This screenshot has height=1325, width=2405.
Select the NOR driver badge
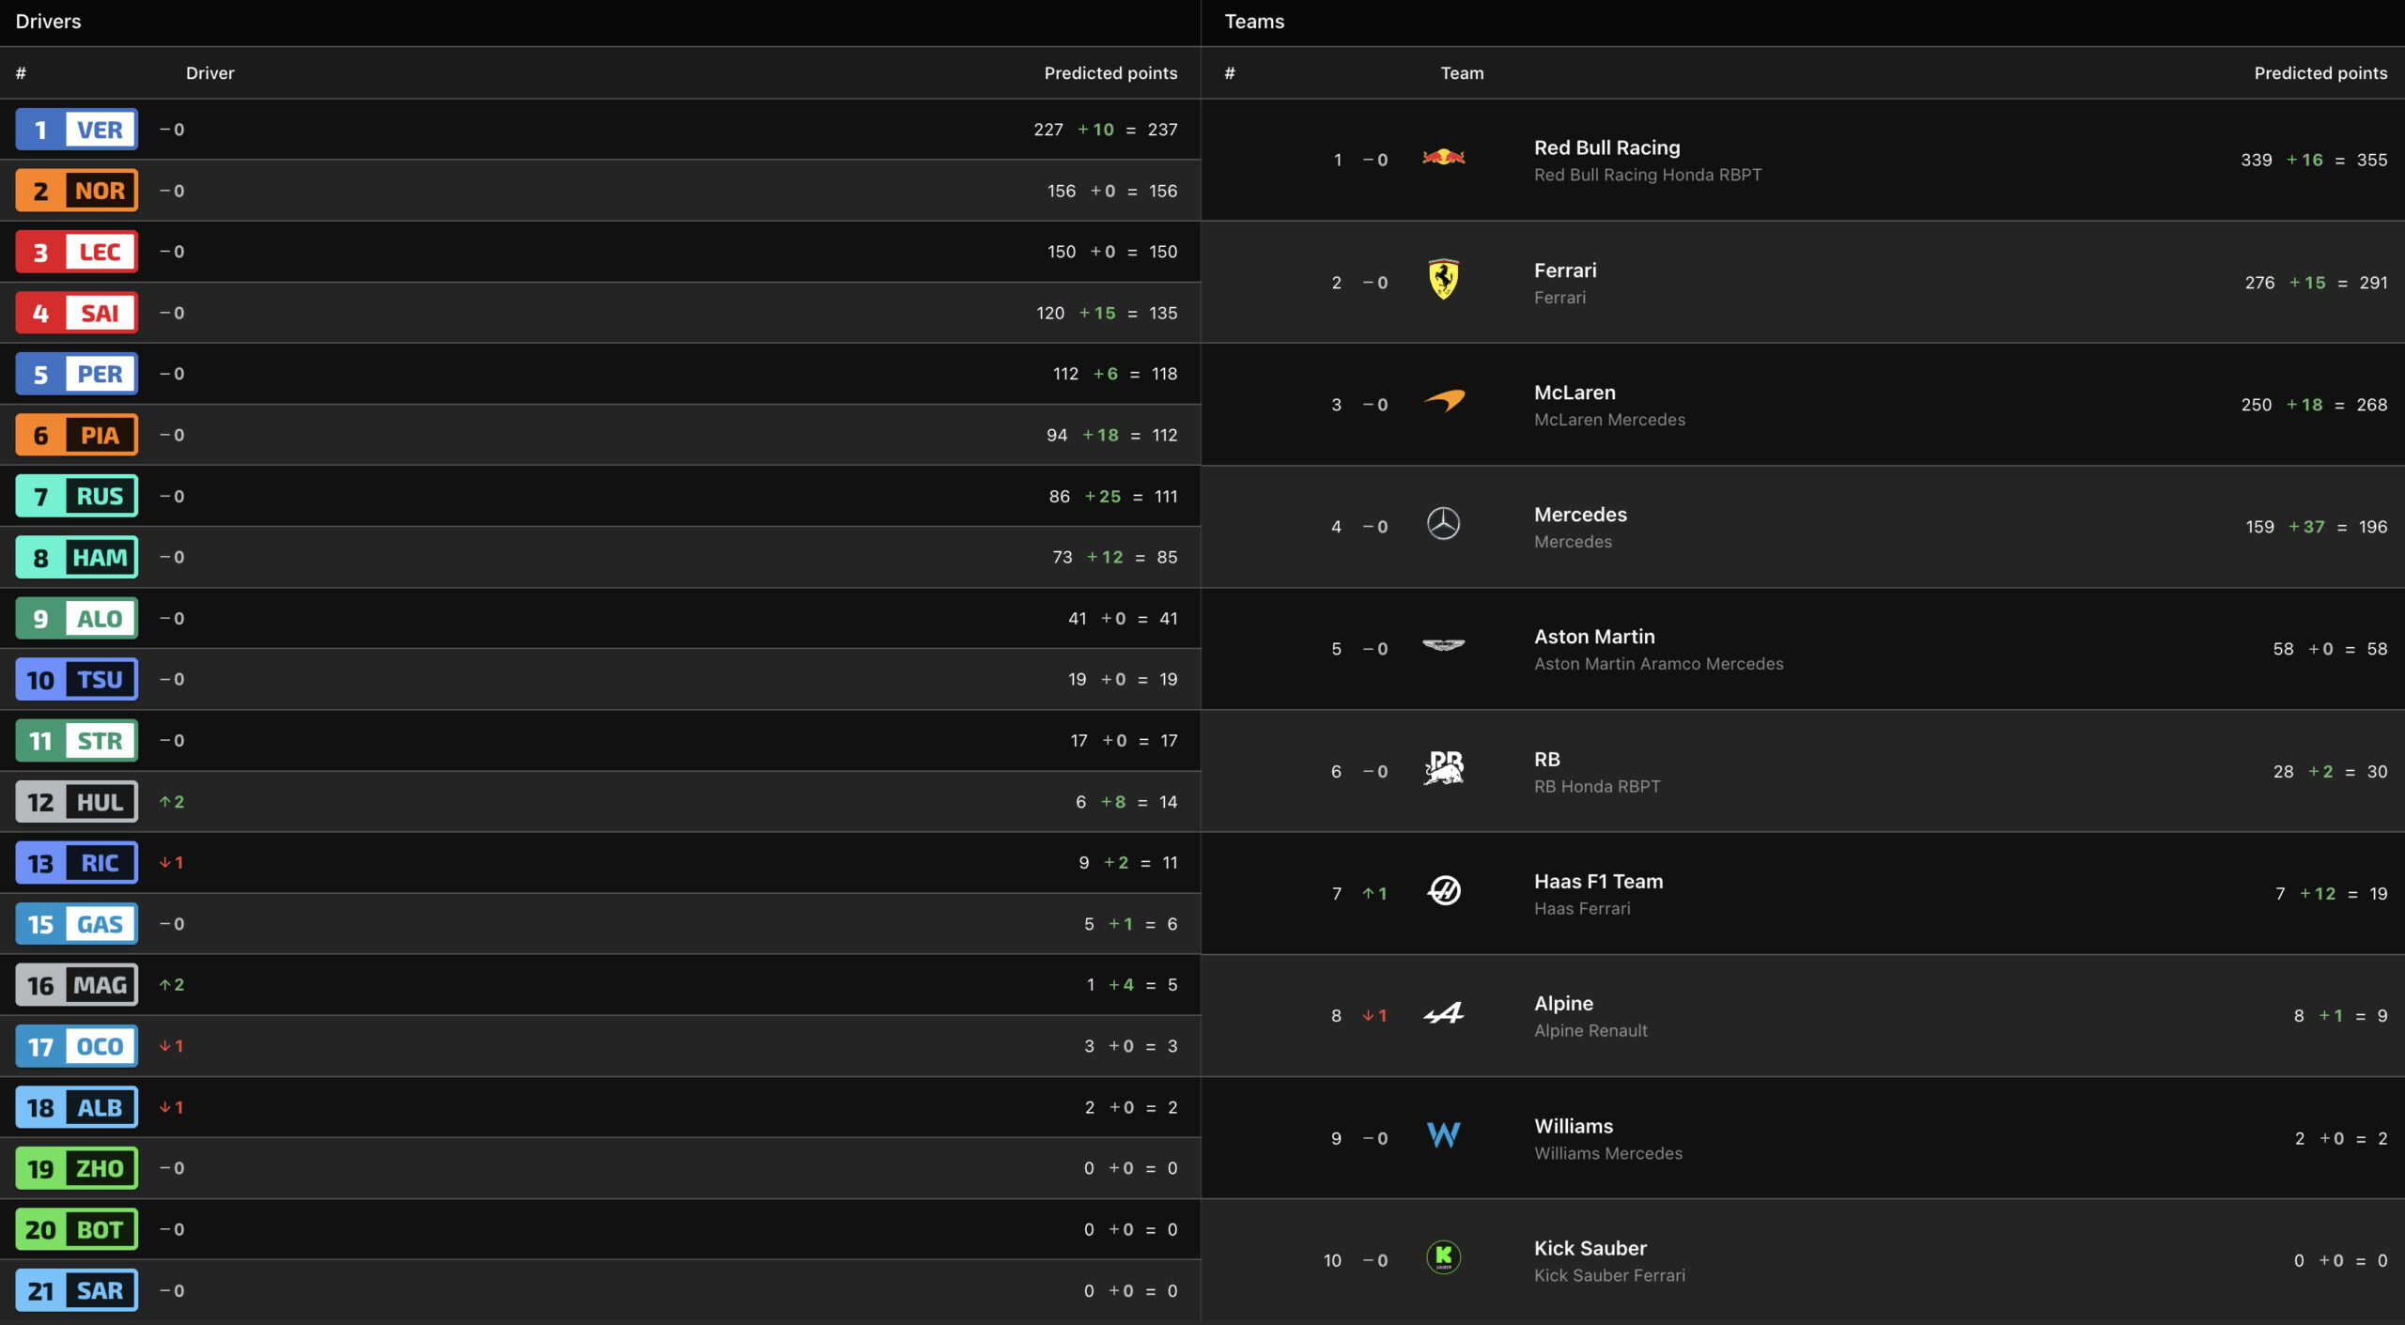coord(77,191)
